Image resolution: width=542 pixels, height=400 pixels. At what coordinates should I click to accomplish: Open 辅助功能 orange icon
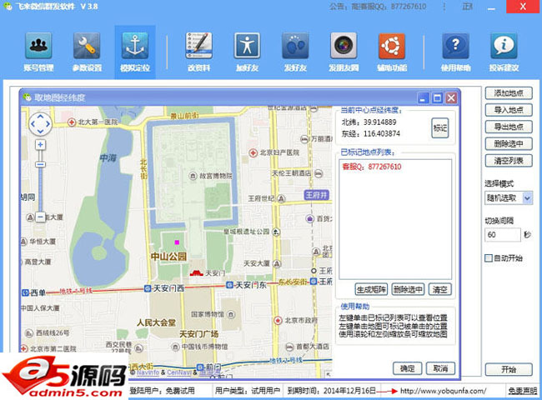[392, 46]
